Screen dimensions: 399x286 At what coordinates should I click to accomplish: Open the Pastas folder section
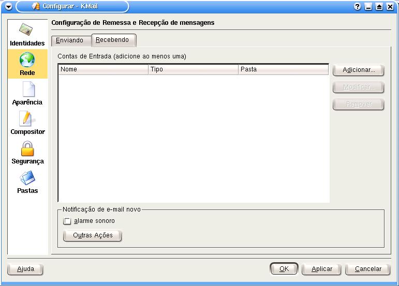pyautogui.click(x=27, y=182)
